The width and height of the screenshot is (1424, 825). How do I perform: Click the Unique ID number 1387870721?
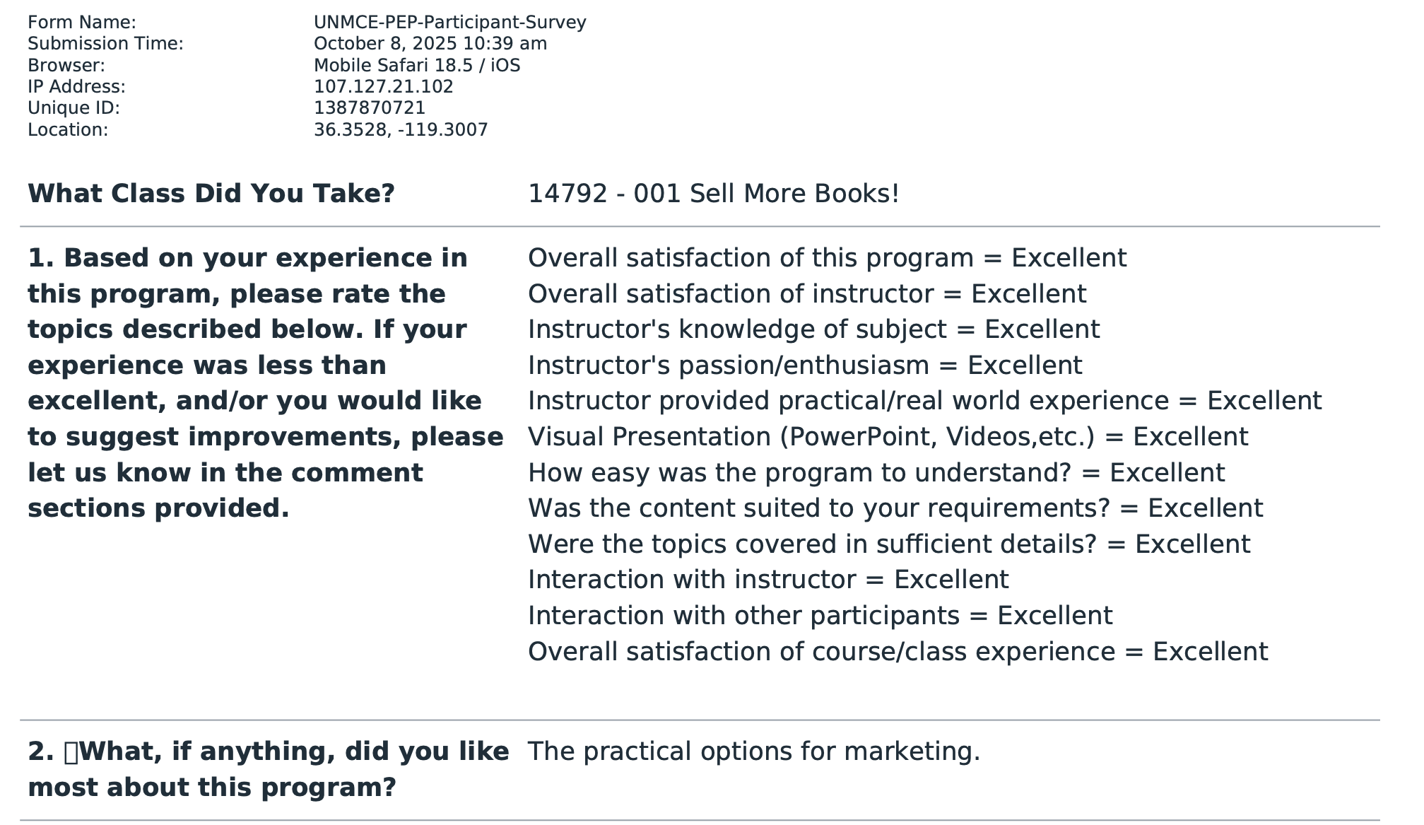[369, 108]
